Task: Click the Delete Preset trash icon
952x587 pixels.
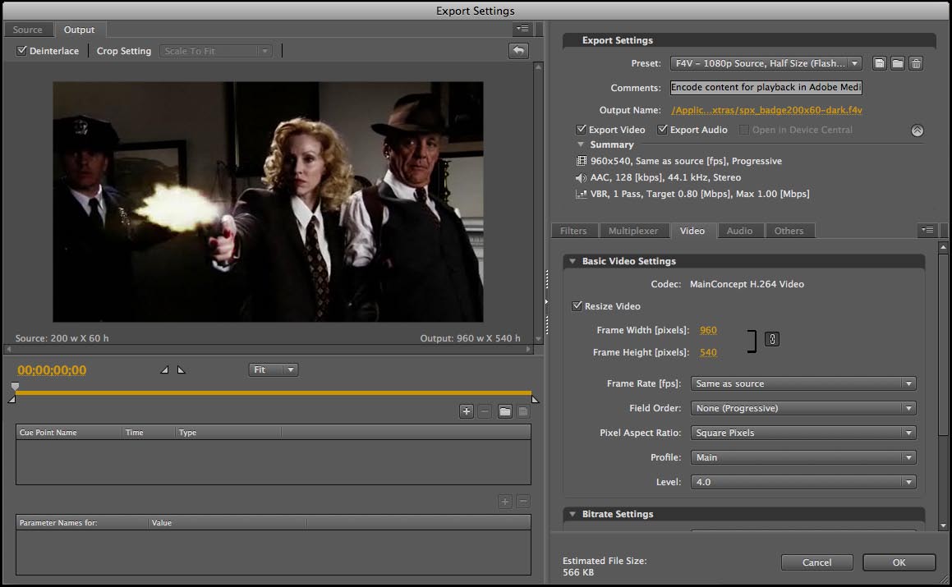Action: [917, 63]
